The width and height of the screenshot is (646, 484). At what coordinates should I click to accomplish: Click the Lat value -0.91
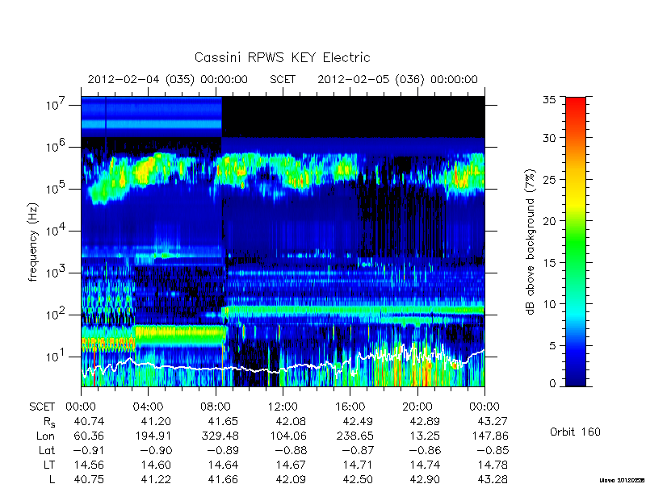tap(89, 450)
